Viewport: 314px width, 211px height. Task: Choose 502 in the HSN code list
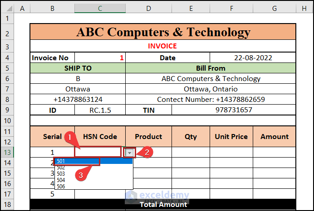tap(94, 167)
